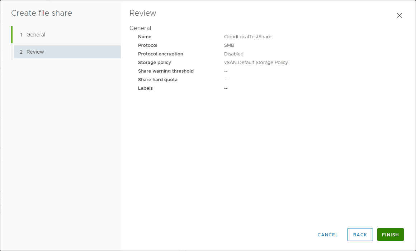Click the General section header in review pane

[x=140, y=28]
